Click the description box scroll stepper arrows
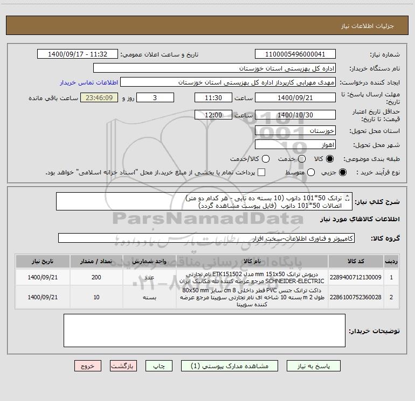 point(348,198)
